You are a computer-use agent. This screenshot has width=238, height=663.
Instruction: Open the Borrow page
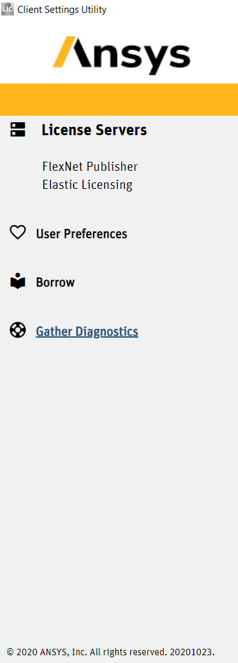(55, 283)
